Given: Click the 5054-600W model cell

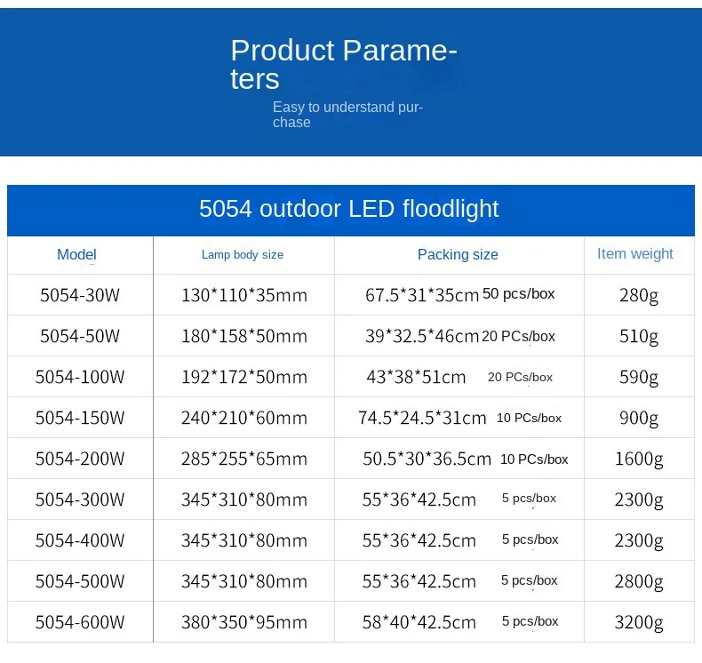Looking at the screenshot, I should (x=80, y=622).
